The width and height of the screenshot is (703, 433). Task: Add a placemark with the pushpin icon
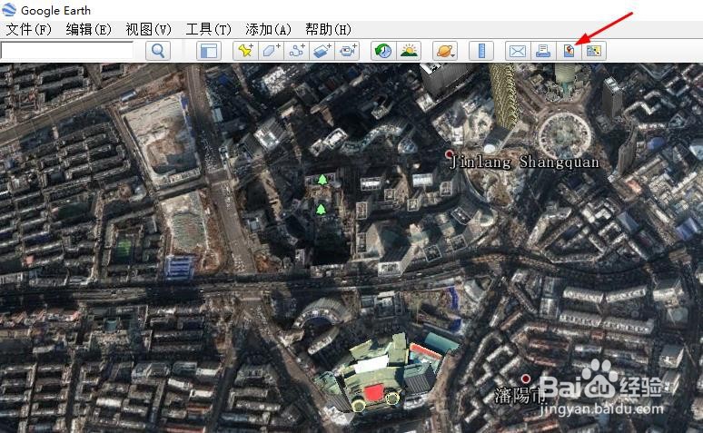pos(246,51)
